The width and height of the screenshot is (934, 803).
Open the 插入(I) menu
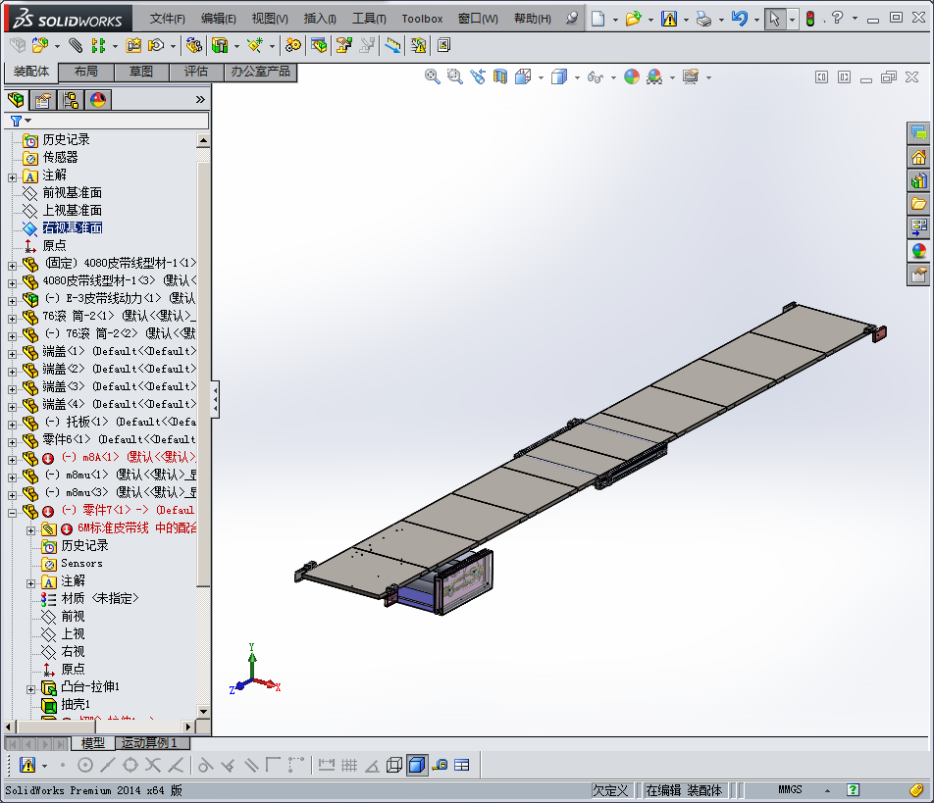coord(320,19)
